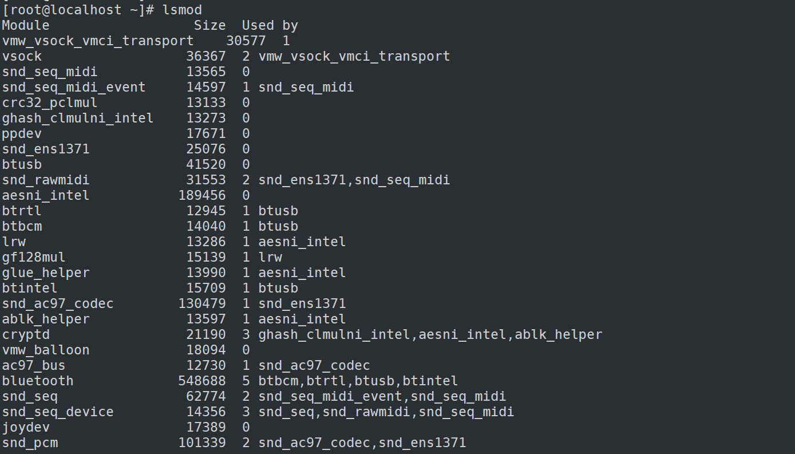Click the bluetooth used-by module list

pos(358,381)
